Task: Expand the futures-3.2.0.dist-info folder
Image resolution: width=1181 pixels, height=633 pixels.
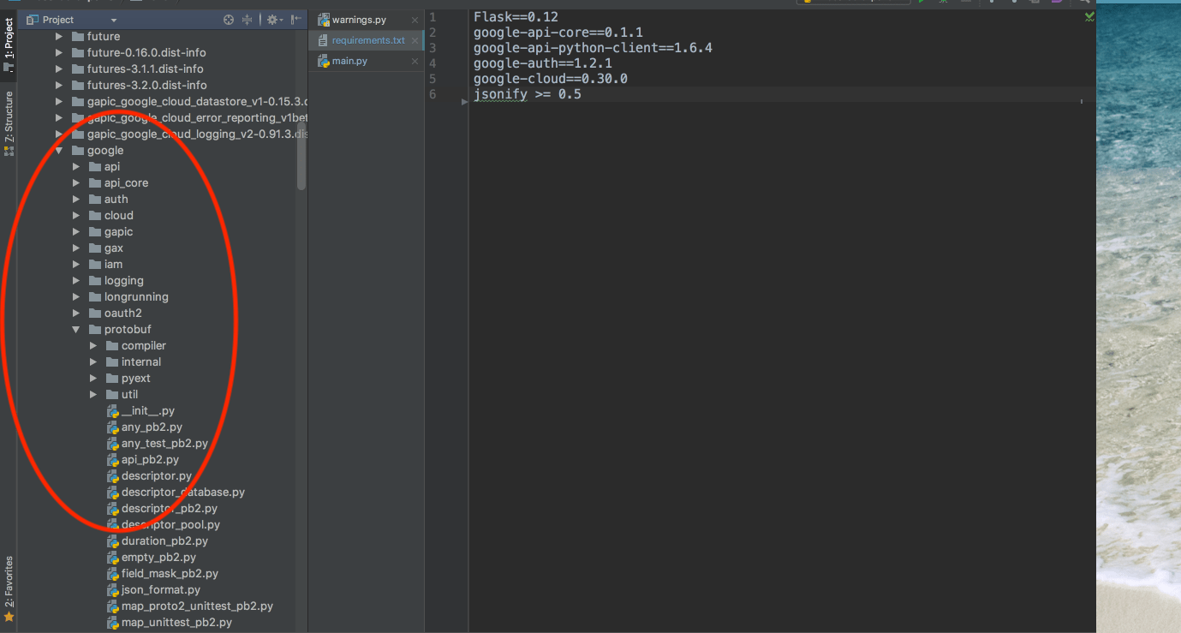Action: tap(59, 86)
